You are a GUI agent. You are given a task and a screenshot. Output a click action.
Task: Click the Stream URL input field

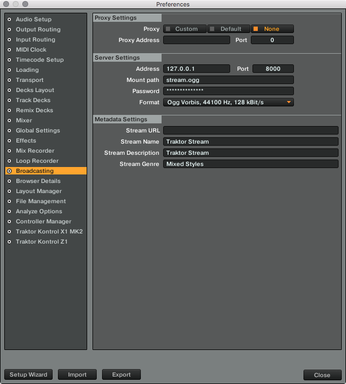coord(251,130)
